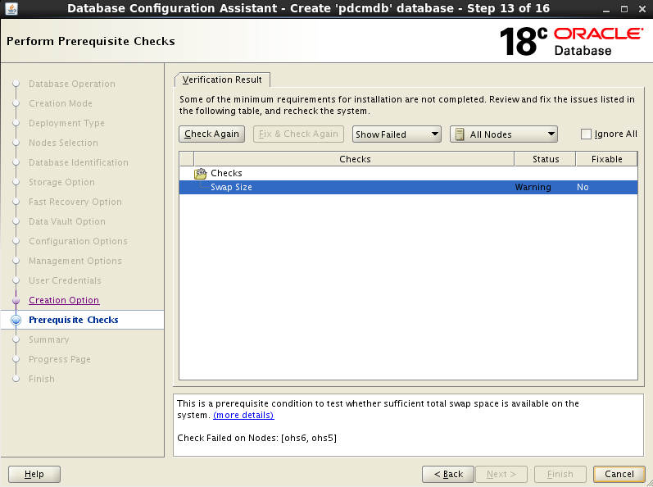653x487 pixels.
Task: Click the Fix & Check Again button
Action: pyautogui.click(x=298, y=134)
